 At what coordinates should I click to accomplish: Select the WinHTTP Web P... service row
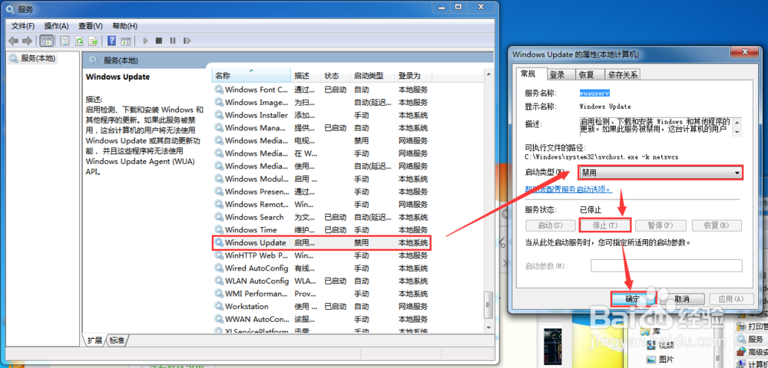tap(323, 255)
